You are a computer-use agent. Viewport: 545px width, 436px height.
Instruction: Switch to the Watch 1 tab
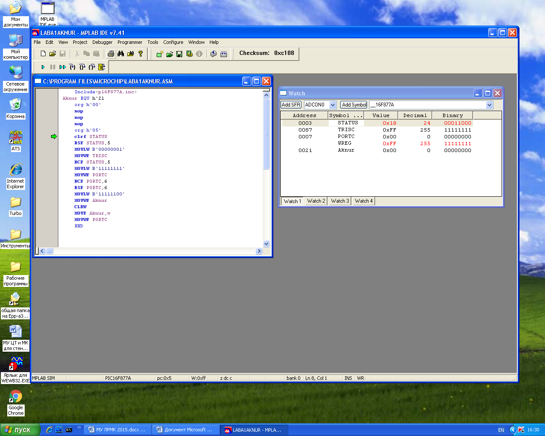pyautogui.click(x=293, y=201)
